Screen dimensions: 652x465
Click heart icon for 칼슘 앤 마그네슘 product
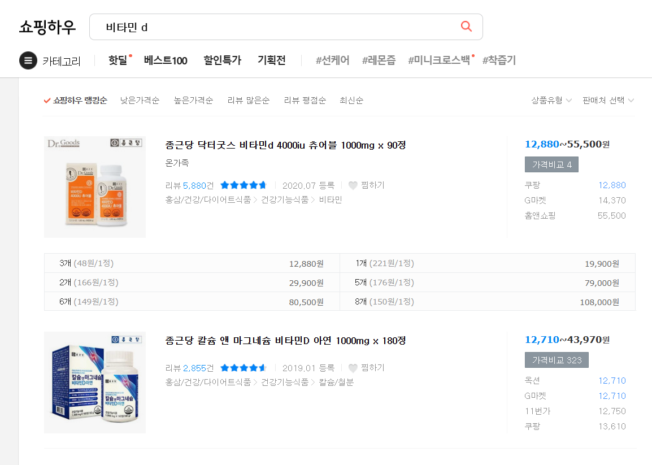[353, 368]
